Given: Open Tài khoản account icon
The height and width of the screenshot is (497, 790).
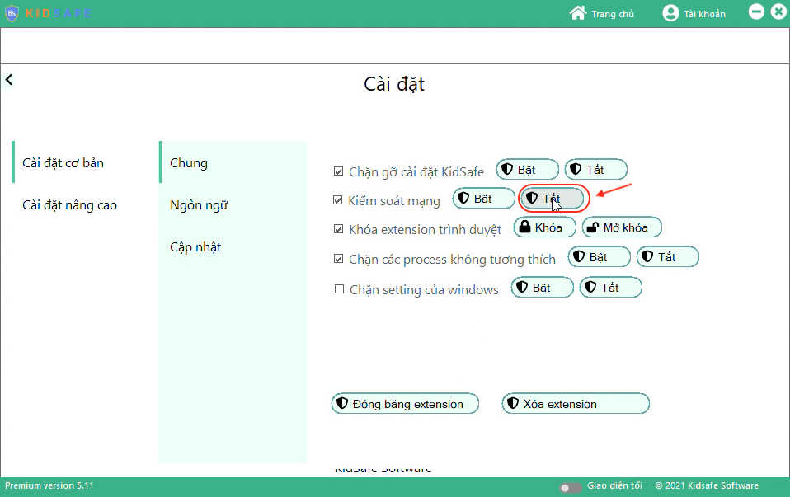Looking at the screenshot, I should pyautogui.click(x=670, y=13).
